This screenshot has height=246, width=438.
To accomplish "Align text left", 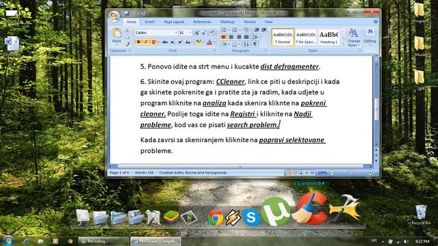I will tap(224, 37).
